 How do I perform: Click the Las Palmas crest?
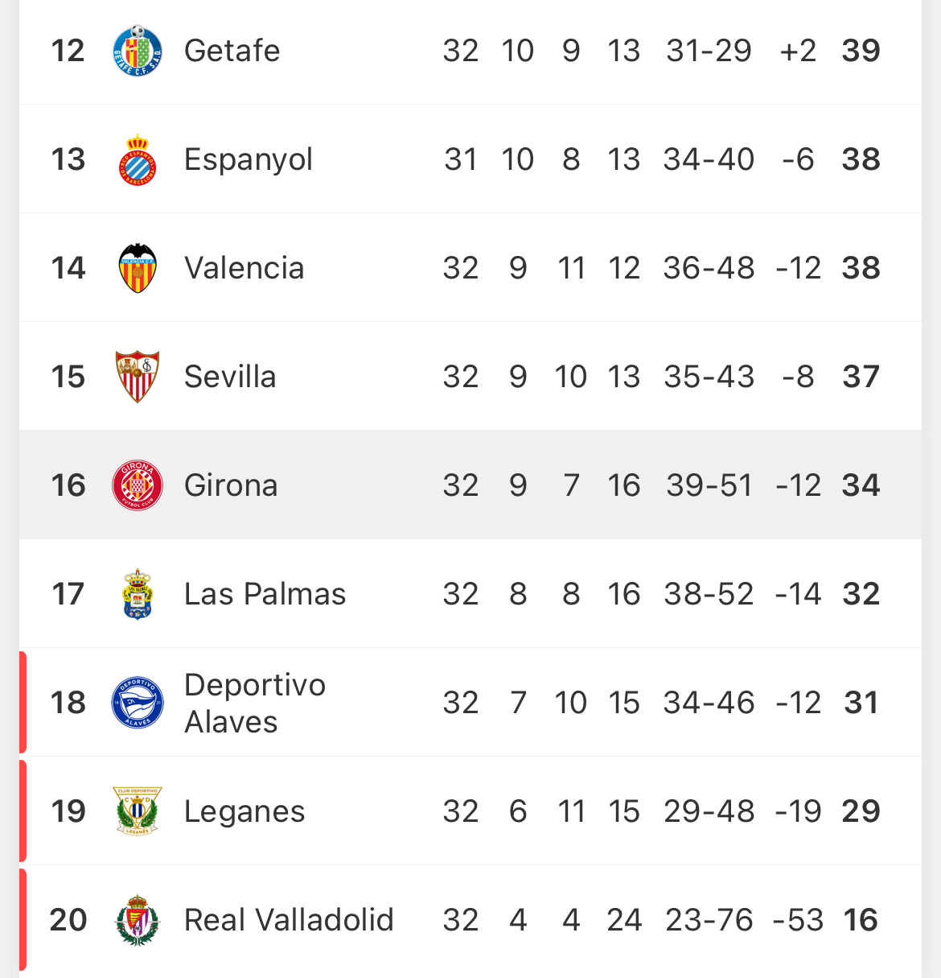click(x=138, y=594)
